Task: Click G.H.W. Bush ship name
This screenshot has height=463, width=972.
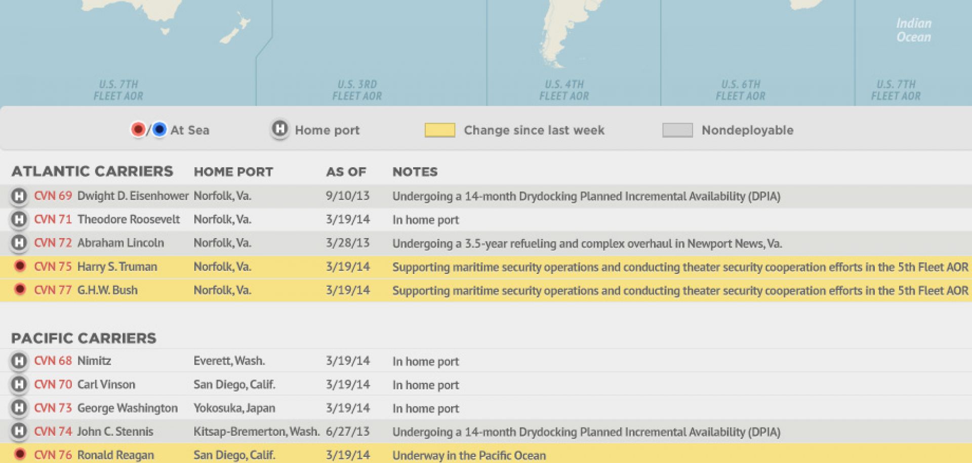Action: point(107,290)
